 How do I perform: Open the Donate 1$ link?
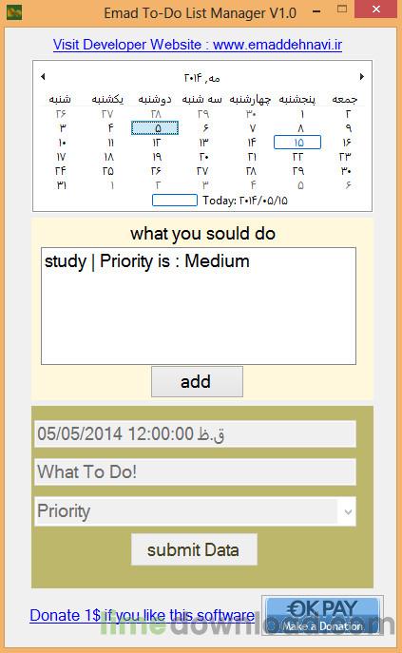(142, 615)
